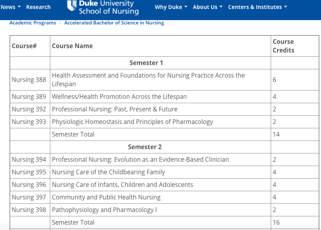
Task: Click the Course Credits column header
Action: (x=283, y=46)
